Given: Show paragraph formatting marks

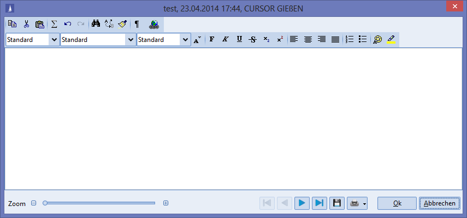Looking at the screenshot, I should coord(137,25).
